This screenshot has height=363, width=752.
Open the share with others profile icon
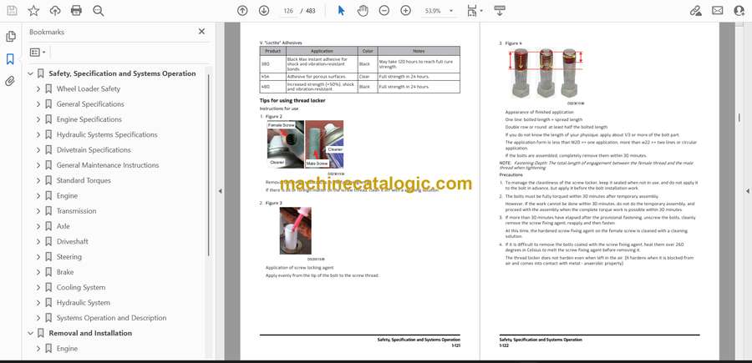point(739,11)
